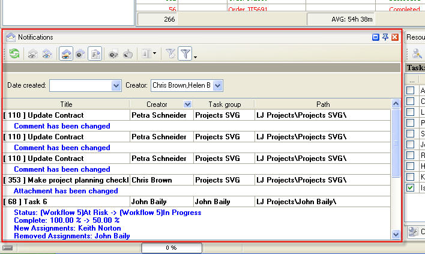Open the Date created dropdown
Image resolution: width=425 pixels, height=254 pixels.
116,86
